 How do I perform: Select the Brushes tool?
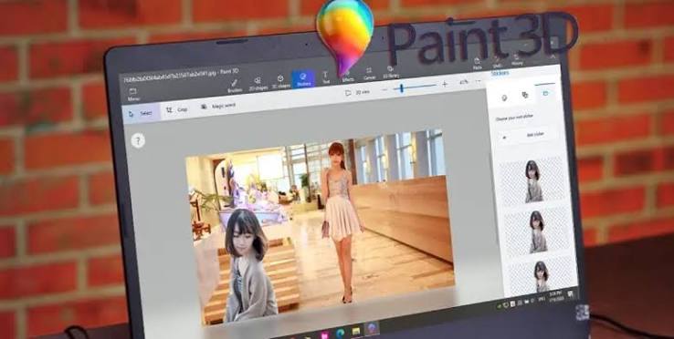tap(235, 86)
